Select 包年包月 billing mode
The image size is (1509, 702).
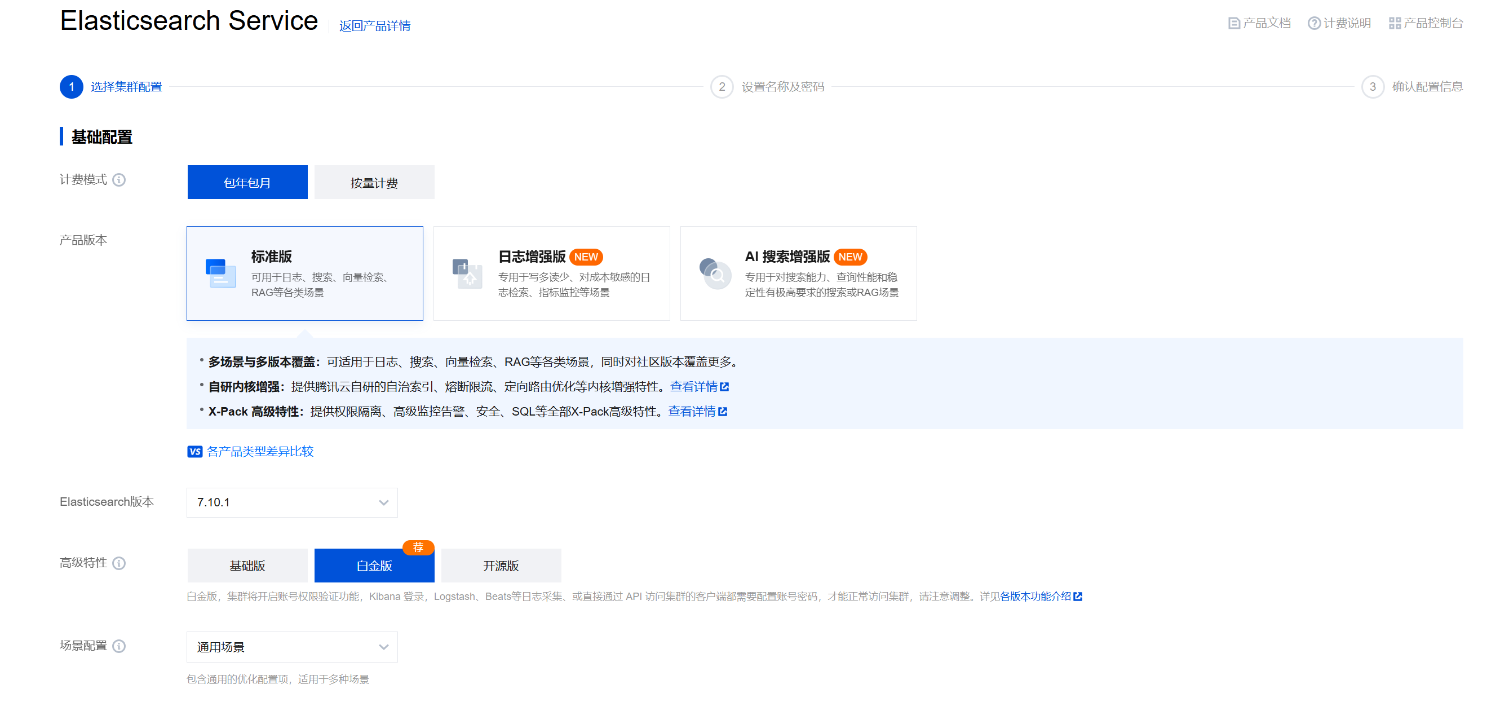coord(247,182)
